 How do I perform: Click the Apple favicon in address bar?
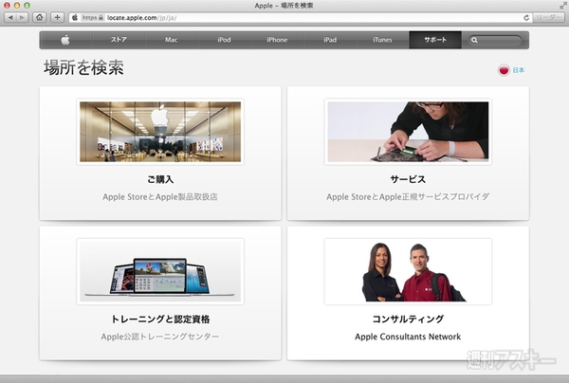75,17
